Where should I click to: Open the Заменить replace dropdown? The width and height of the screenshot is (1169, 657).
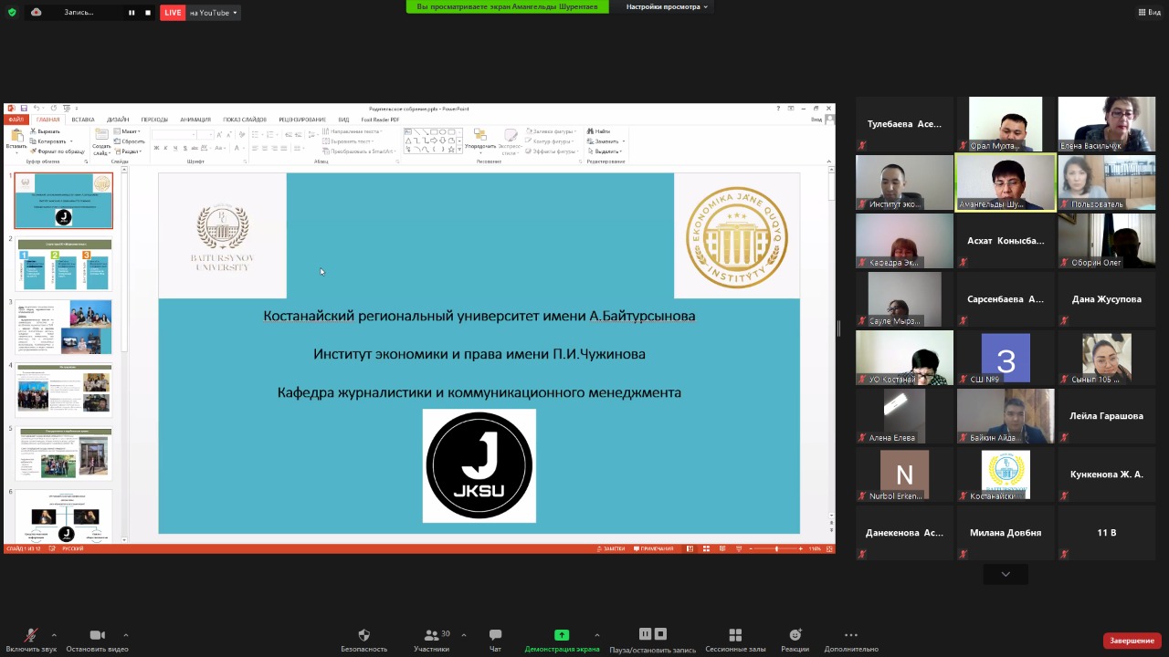(x=606, y=141)
